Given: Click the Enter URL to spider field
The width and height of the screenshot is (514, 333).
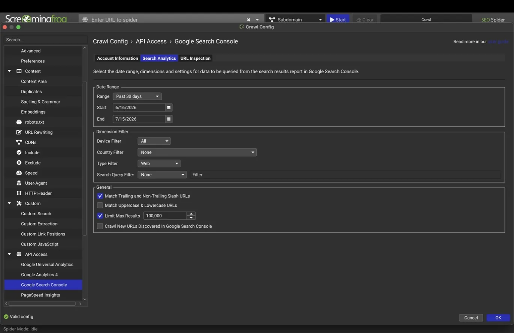Looking at the screenshot, I should (167, 19).
